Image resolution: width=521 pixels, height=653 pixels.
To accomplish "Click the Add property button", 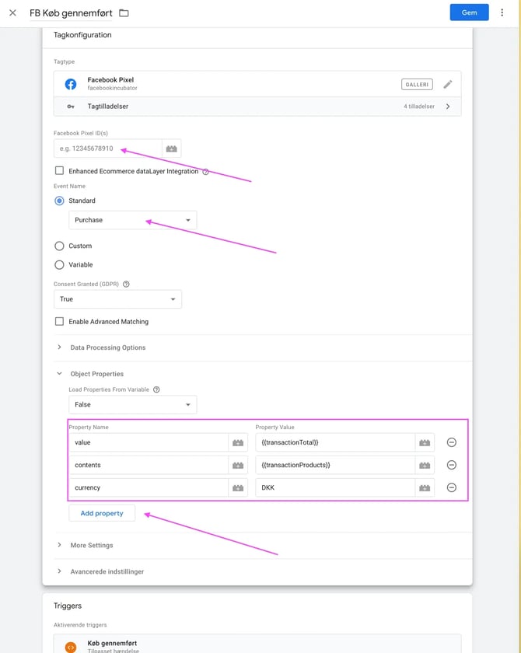I will click(x=102, y=513).
